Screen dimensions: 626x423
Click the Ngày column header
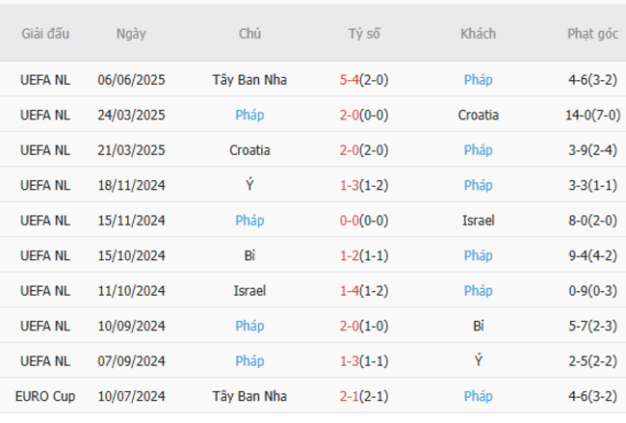(x=131, y=34)
